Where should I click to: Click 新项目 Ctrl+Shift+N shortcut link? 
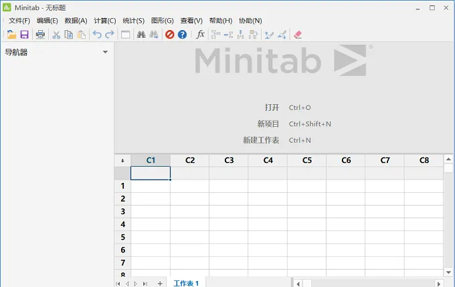click(x=294, y=124)
